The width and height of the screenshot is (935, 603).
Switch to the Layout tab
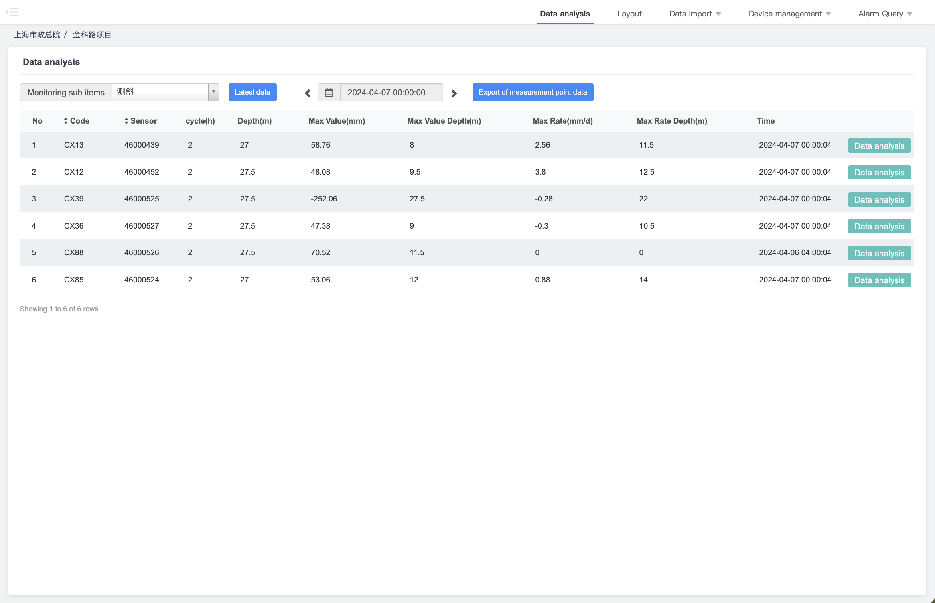pos(629,14)
